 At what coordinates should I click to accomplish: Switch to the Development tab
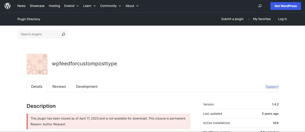tap(87, 87)
